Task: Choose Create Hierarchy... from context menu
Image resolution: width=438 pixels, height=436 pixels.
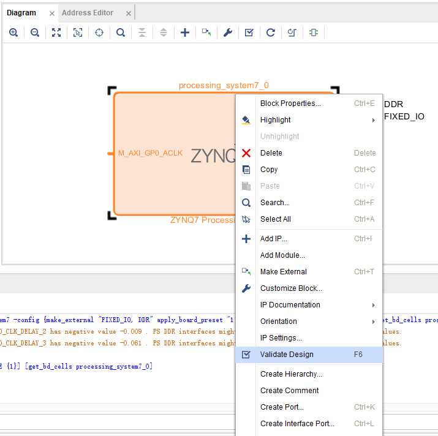Action: (309, 374)
